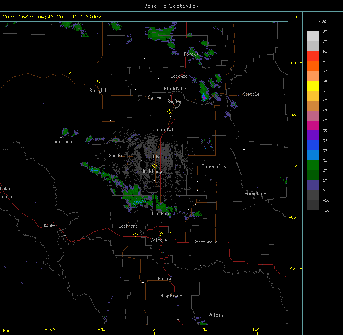
Task: Click the 20 dBZ green legend swatch
Action: (x=313, y=175)
